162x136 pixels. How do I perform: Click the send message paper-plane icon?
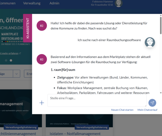[152, 103]
